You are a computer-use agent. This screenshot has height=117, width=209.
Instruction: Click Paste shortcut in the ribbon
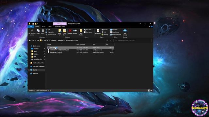point(51,35)
